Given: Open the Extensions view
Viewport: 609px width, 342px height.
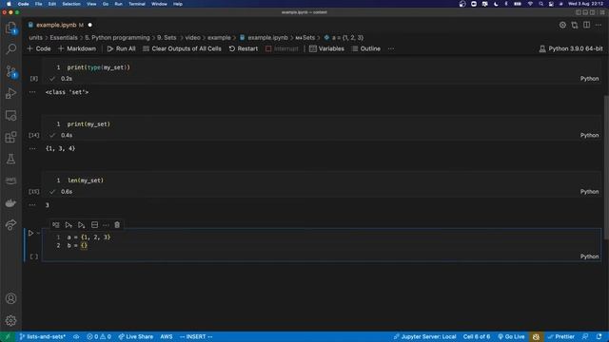Looking at the screenshot, I should point(10,137).
